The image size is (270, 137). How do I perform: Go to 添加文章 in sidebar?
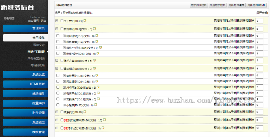point(39,45)
